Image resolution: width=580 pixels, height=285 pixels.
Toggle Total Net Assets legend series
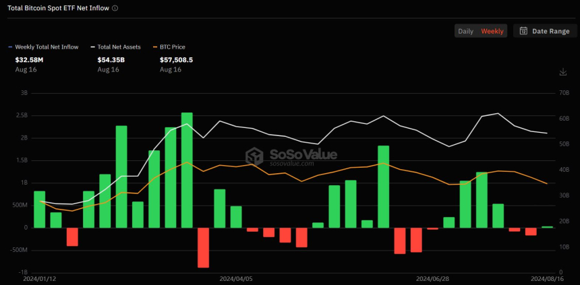click(119, 47)
